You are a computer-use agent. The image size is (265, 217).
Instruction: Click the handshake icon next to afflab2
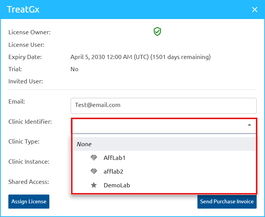[x=94, y=171]
